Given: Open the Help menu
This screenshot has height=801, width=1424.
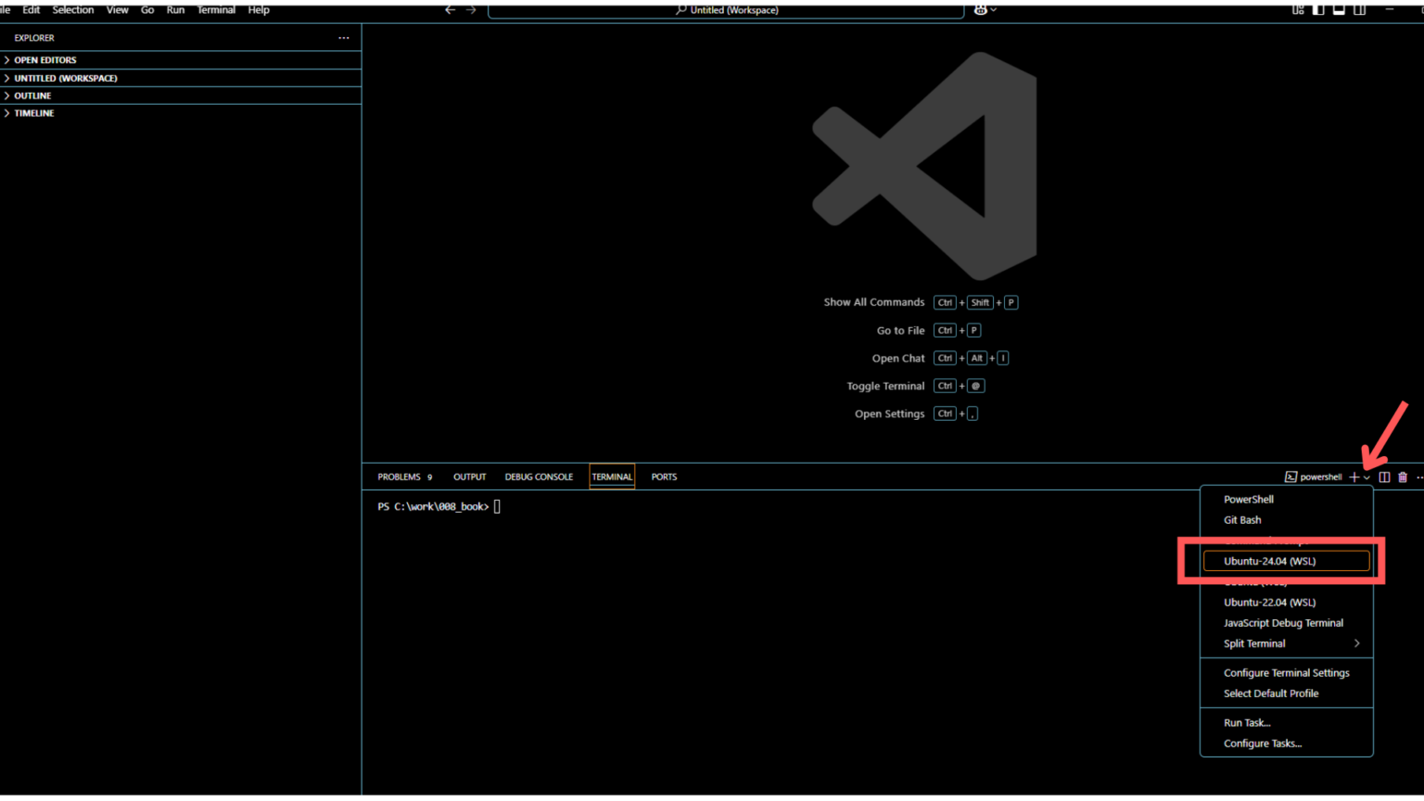Looking at the screenshot, I should click(x=259, y=10).
